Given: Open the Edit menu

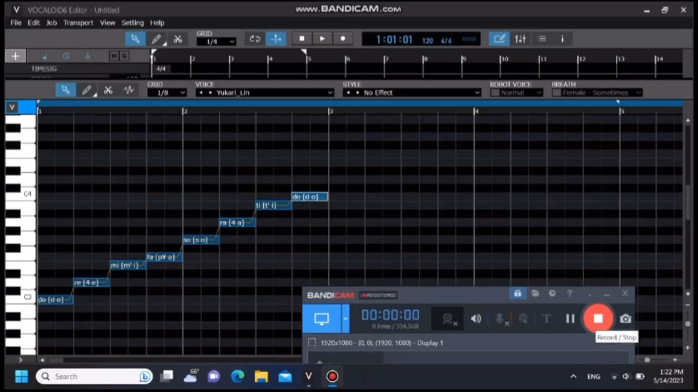Looking at the screenshot, I should 33,23.
